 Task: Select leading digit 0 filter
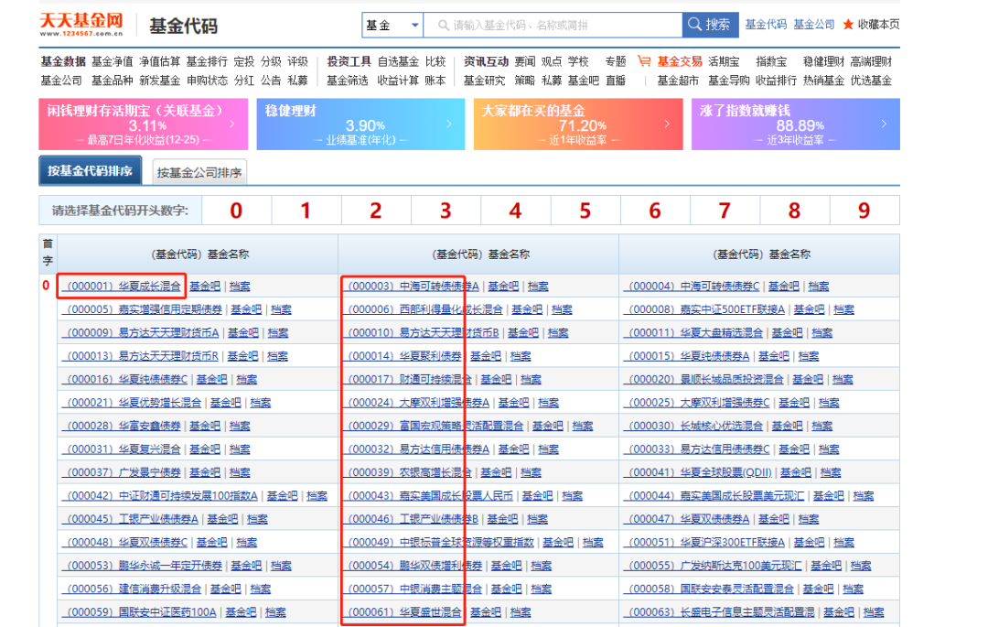[236, 211]
